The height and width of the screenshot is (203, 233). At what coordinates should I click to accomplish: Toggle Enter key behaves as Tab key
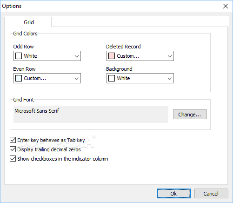click(x=13, y=140)
